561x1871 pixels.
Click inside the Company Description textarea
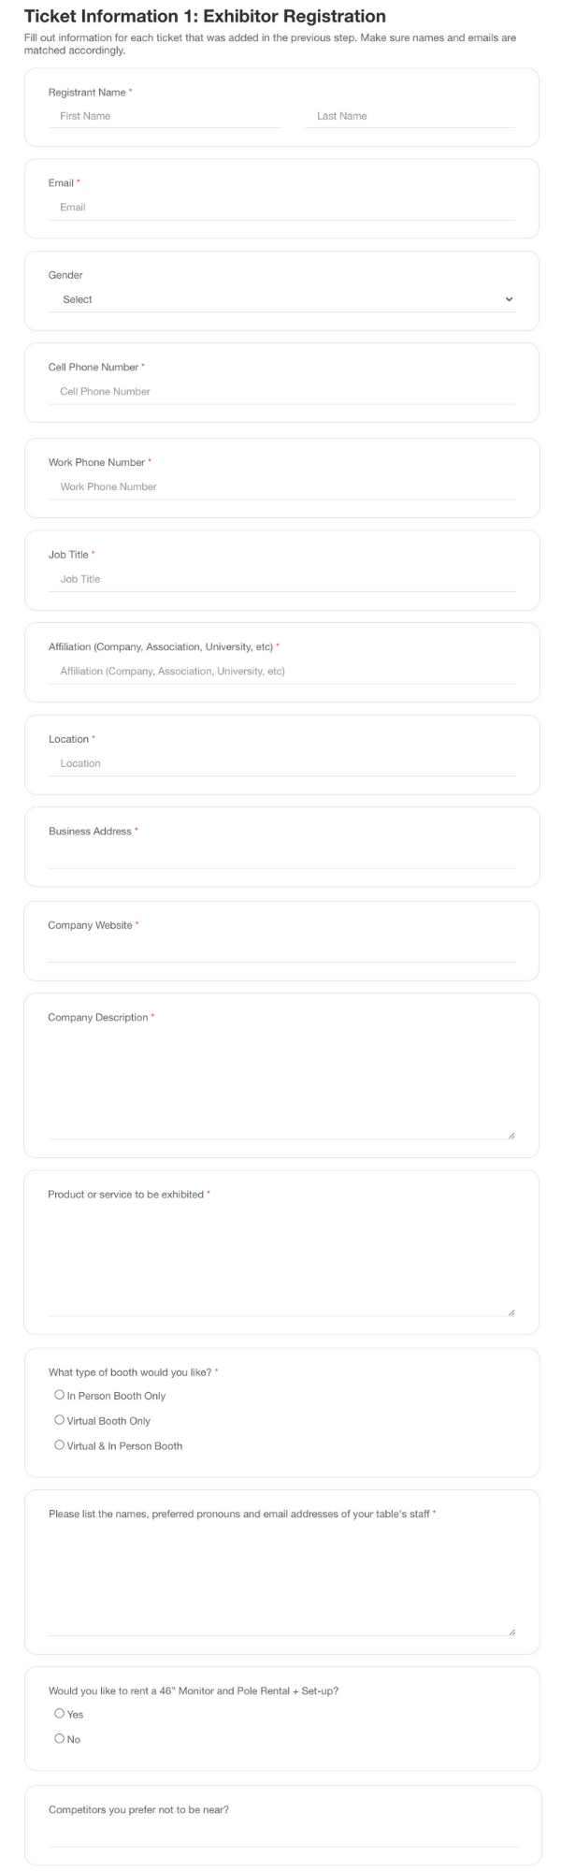click(x=281, y=1084)
